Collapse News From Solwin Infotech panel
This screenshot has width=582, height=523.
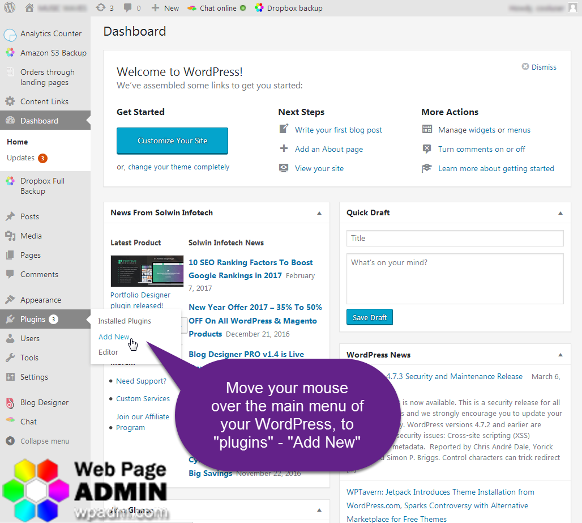point(319,213)
